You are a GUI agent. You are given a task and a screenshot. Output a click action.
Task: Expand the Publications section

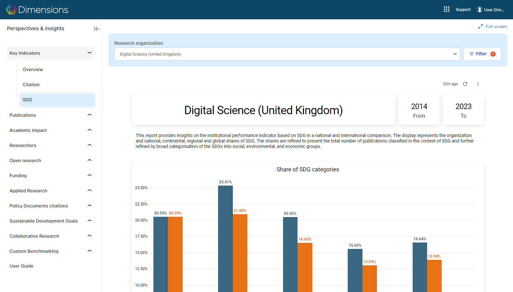tap(50, 115)
